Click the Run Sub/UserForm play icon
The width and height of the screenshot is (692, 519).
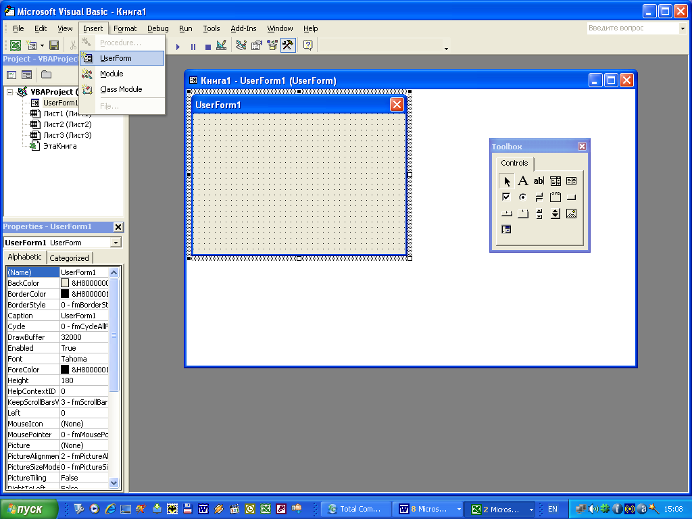click(178, 47)
